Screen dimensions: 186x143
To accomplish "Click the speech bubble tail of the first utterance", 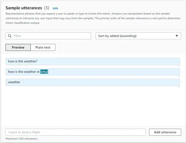I will coord(178,66).
